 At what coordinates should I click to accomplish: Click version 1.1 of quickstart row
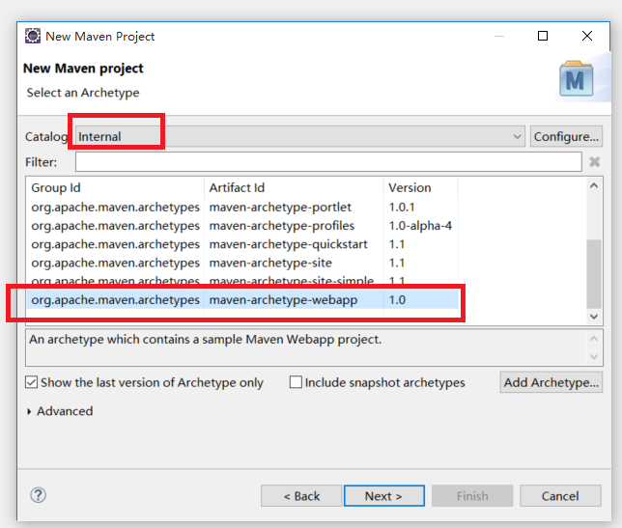[396, 244]
